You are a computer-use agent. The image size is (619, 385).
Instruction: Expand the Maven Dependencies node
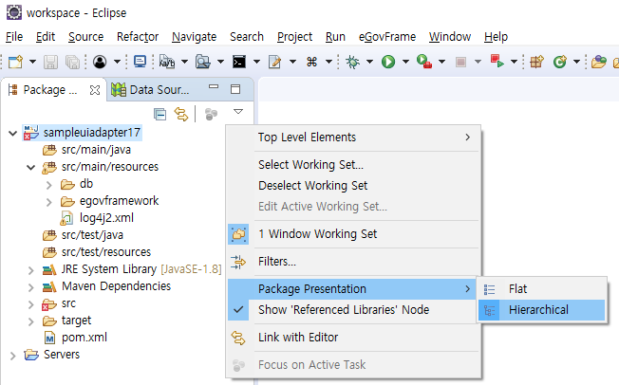pos(31,286)
